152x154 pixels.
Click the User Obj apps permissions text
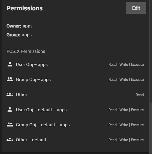pyautogui.click(x=126, y=64)
